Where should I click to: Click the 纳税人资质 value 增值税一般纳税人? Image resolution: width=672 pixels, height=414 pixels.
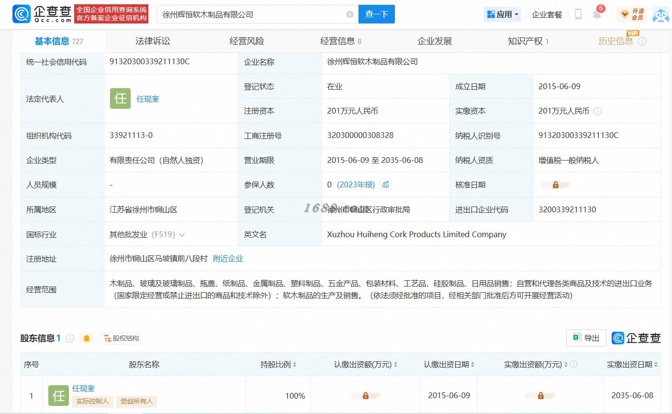[x=569, y=160]
